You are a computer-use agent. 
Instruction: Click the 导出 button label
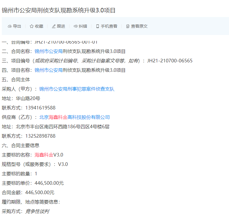[17, 26]
